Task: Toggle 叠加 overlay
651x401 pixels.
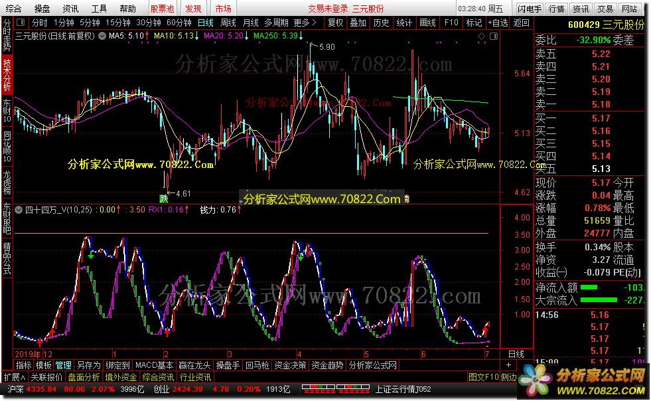Action: coord(358,23)
